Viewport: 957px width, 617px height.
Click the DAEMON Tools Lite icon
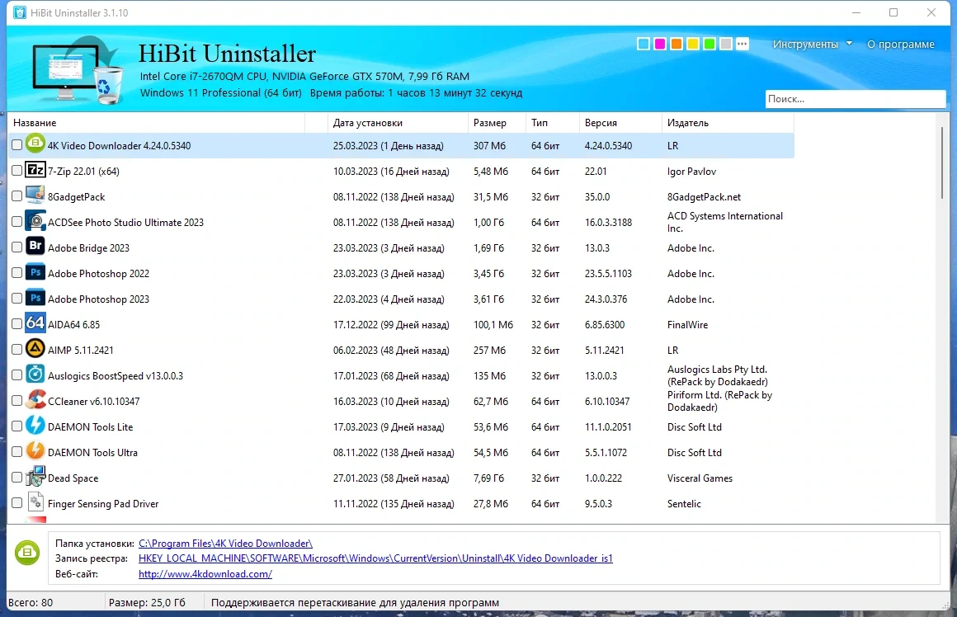point(35,426)
